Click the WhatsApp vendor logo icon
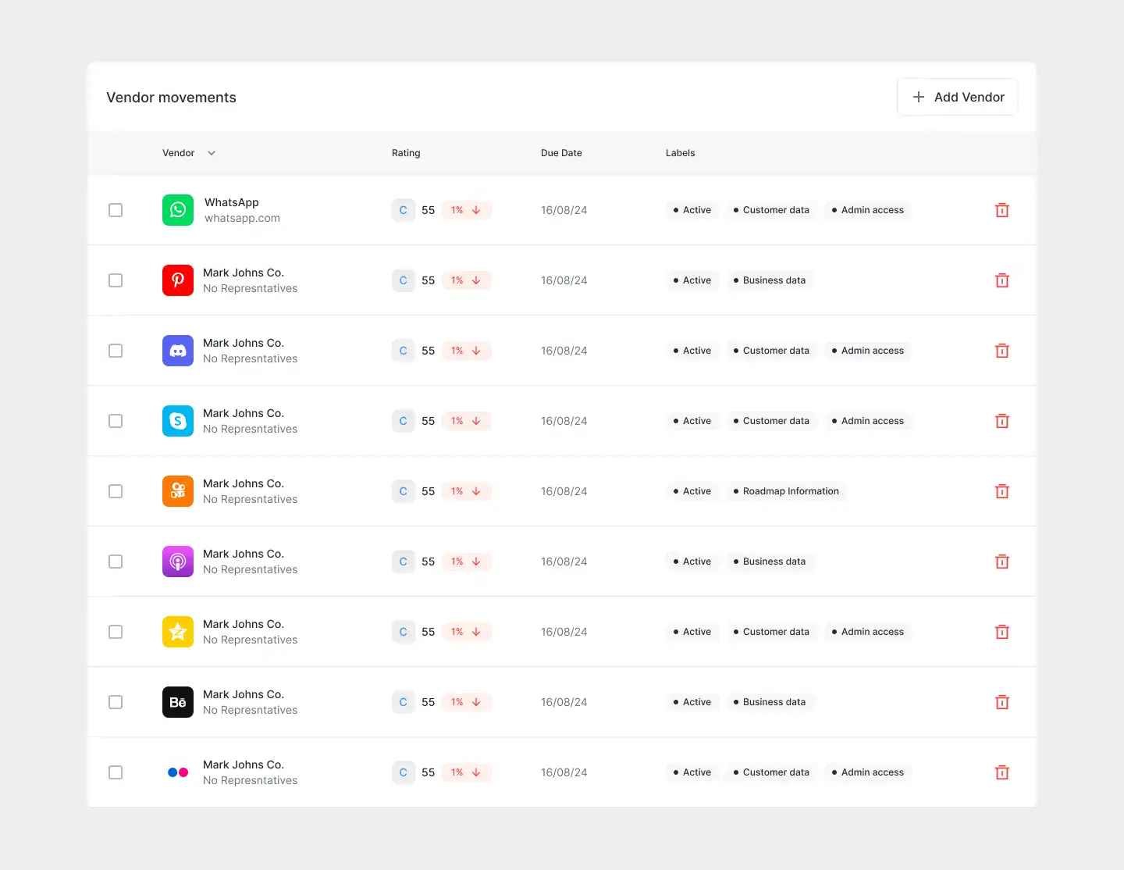Screen dimensions: 1124x870 pos(178,210)
